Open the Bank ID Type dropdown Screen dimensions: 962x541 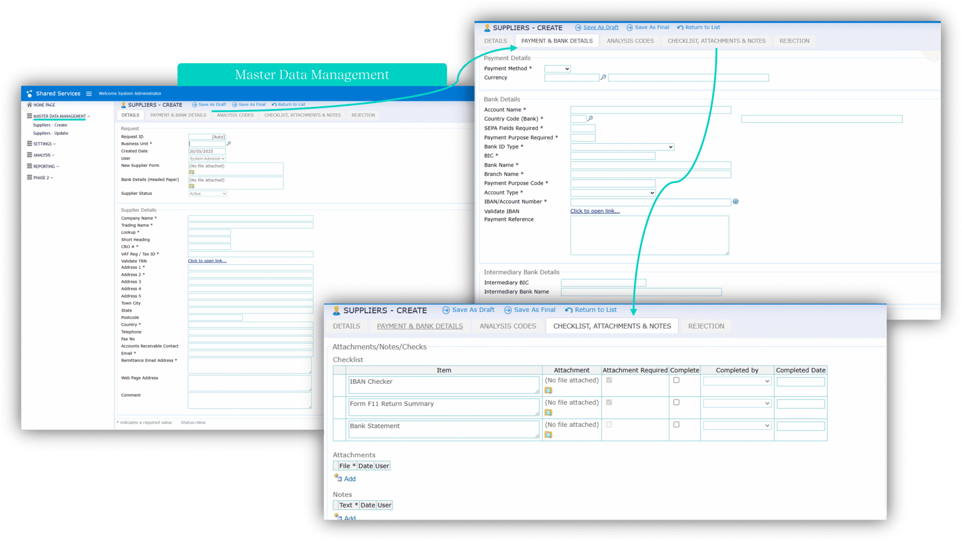(622, 147)
